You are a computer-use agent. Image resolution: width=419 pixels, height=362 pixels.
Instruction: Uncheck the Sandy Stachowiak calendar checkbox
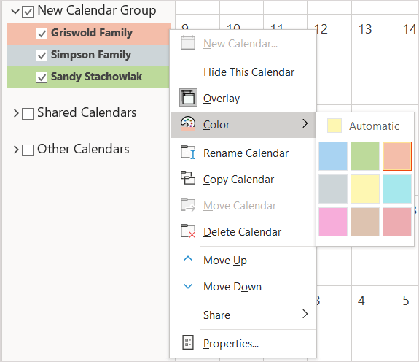point(42,77)
